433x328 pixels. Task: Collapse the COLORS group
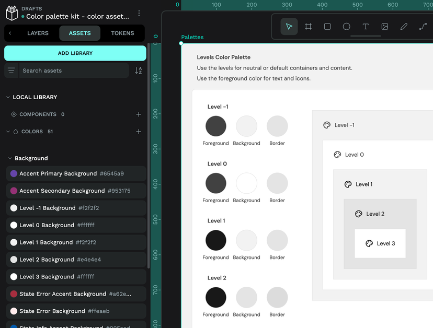click(7, 132)
